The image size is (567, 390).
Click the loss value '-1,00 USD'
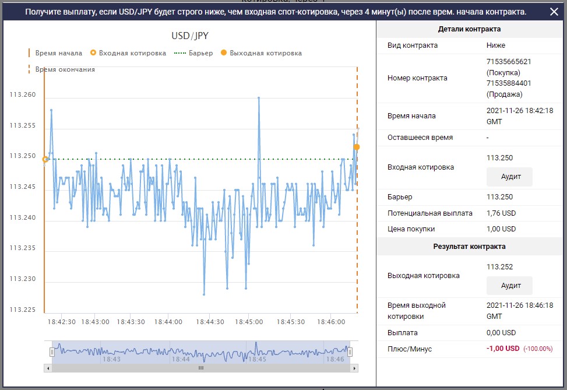pos(503,349)
